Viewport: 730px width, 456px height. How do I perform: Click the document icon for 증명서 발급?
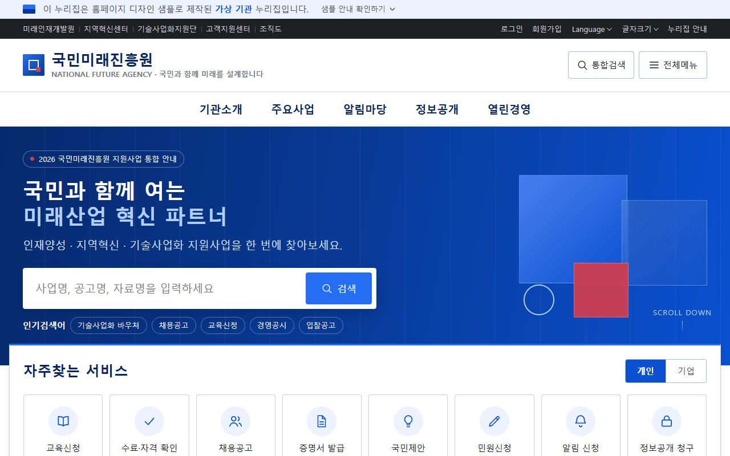322,421
